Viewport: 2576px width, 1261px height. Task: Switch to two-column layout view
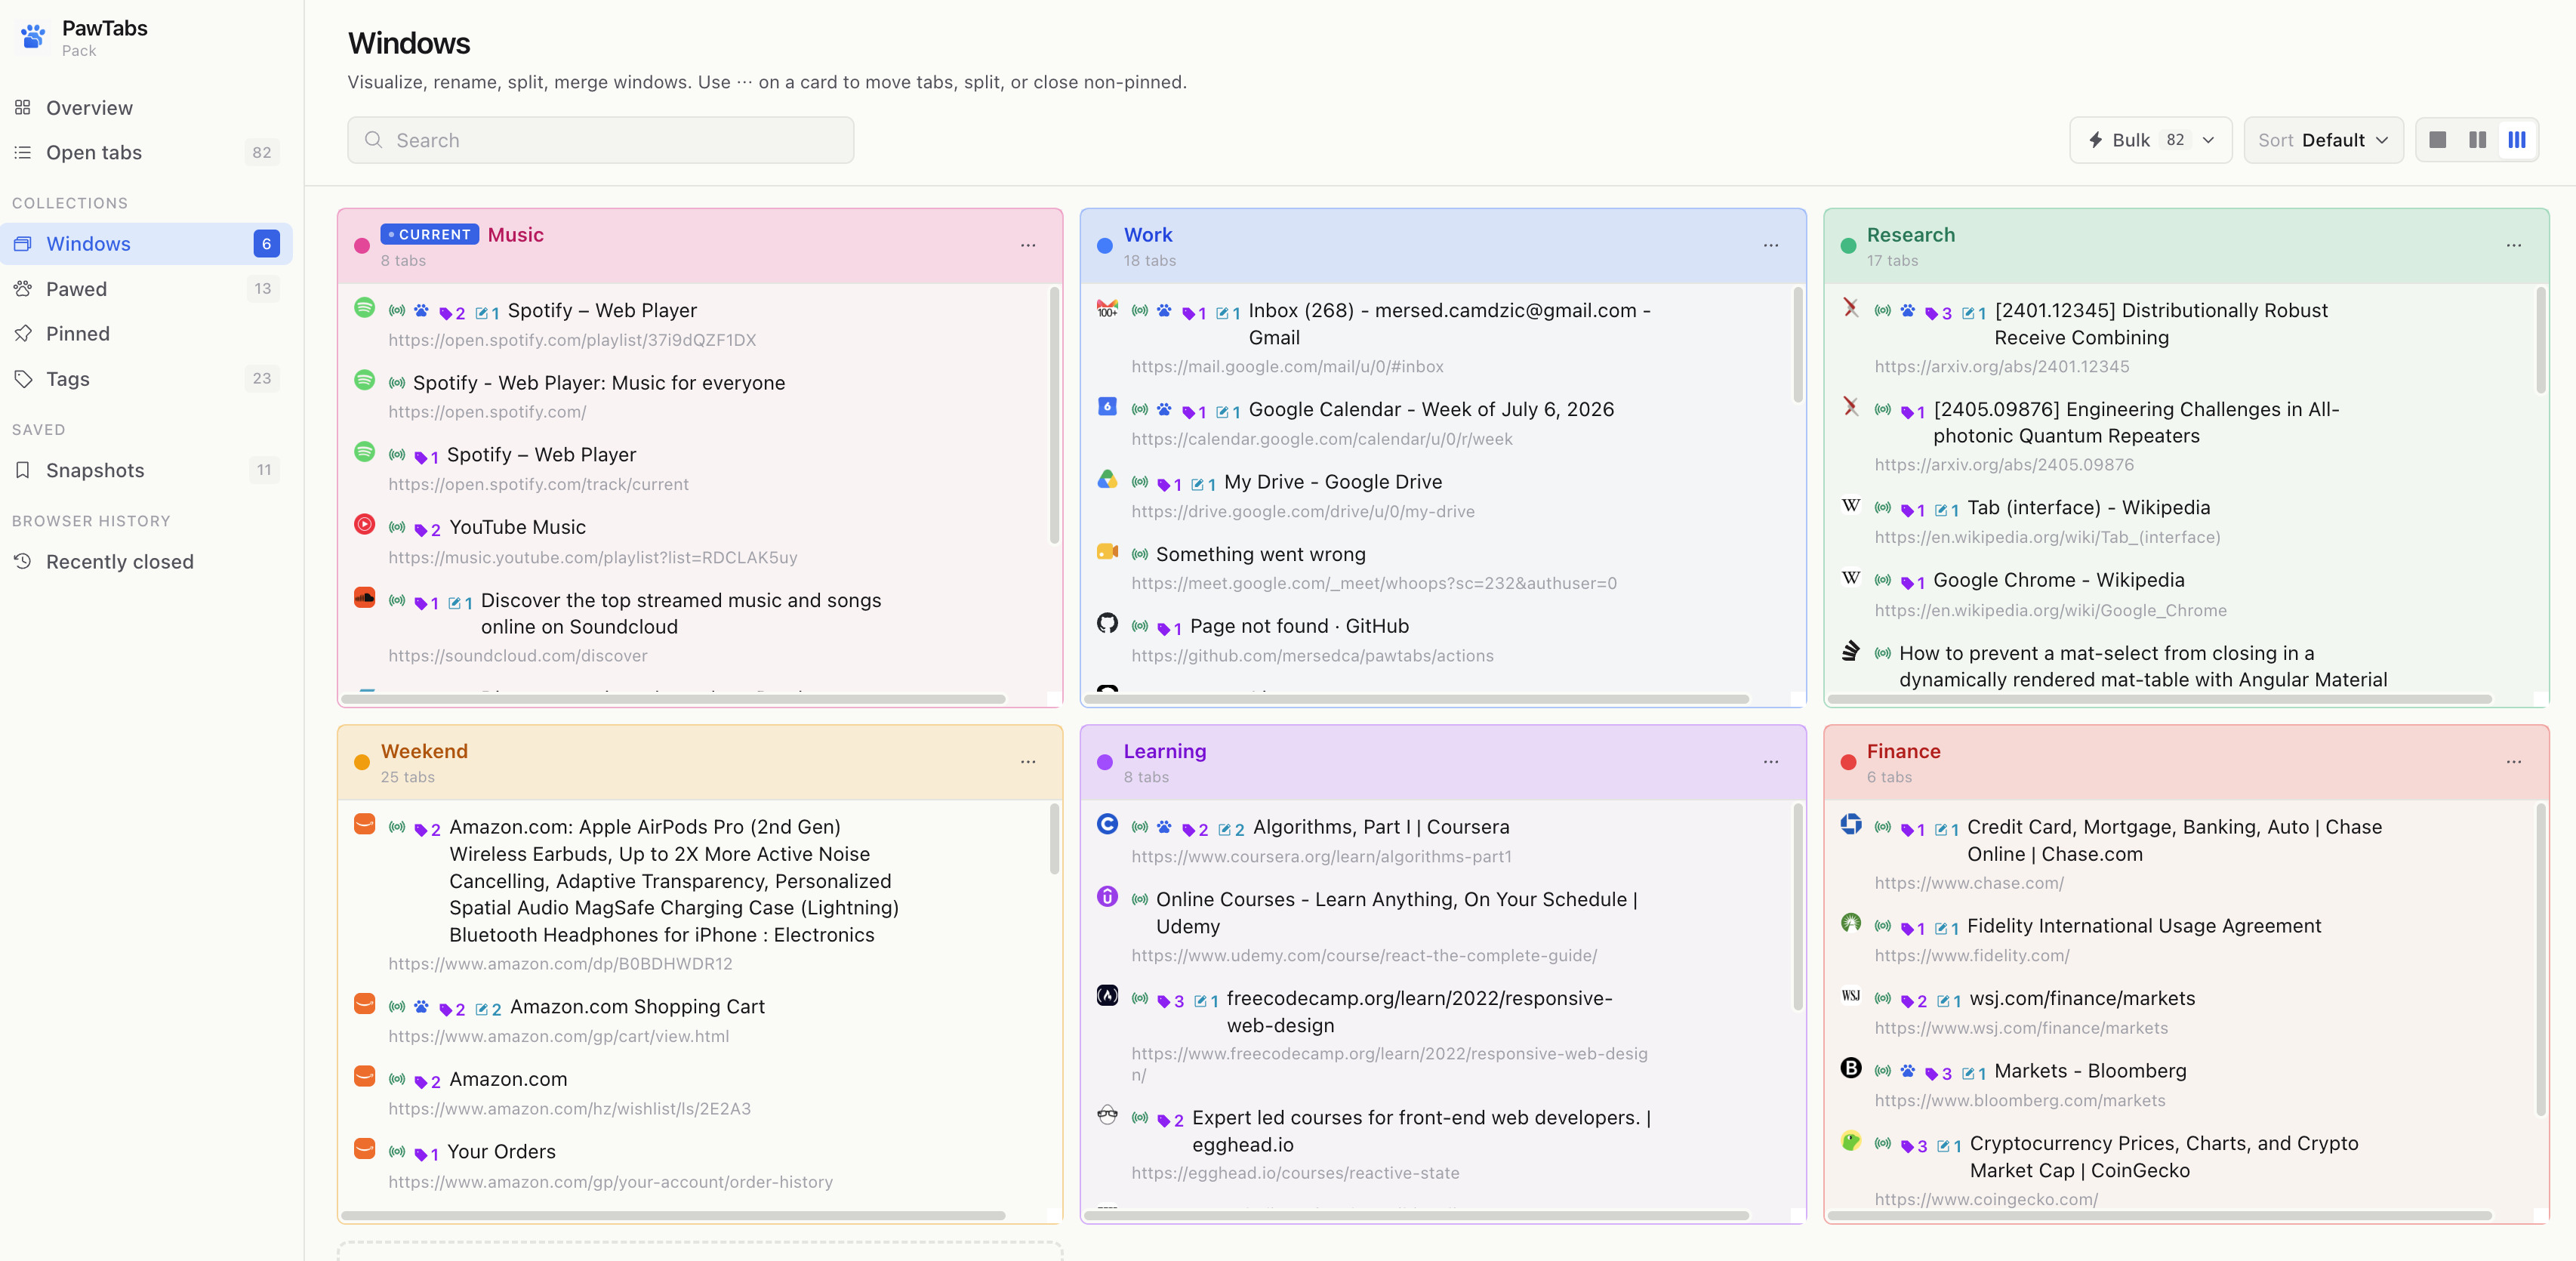(x=2477, y=140)
